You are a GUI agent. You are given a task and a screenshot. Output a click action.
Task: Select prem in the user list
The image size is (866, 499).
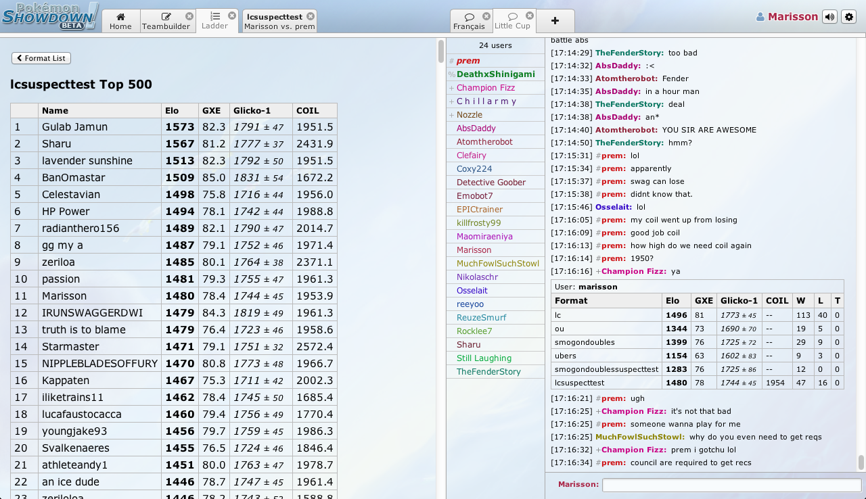click(468, 61)
